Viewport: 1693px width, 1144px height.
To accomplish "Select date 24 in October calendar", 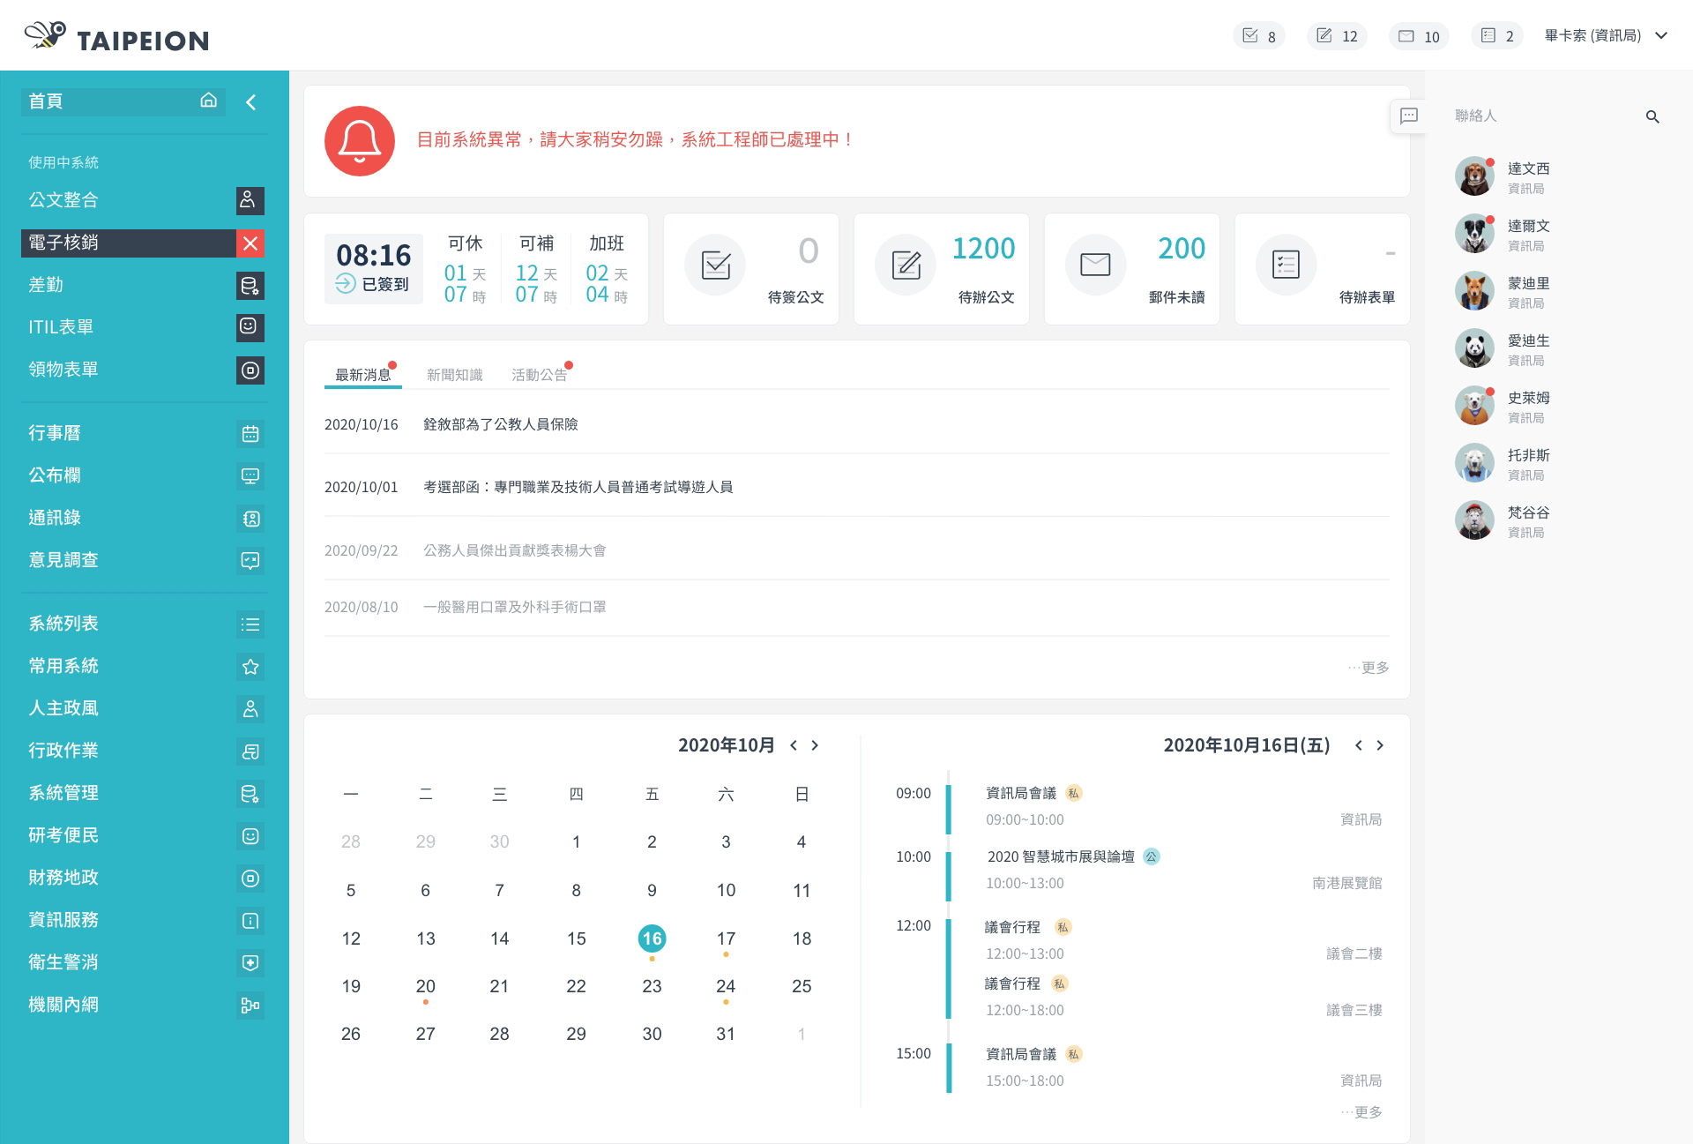I will (726, 986).
